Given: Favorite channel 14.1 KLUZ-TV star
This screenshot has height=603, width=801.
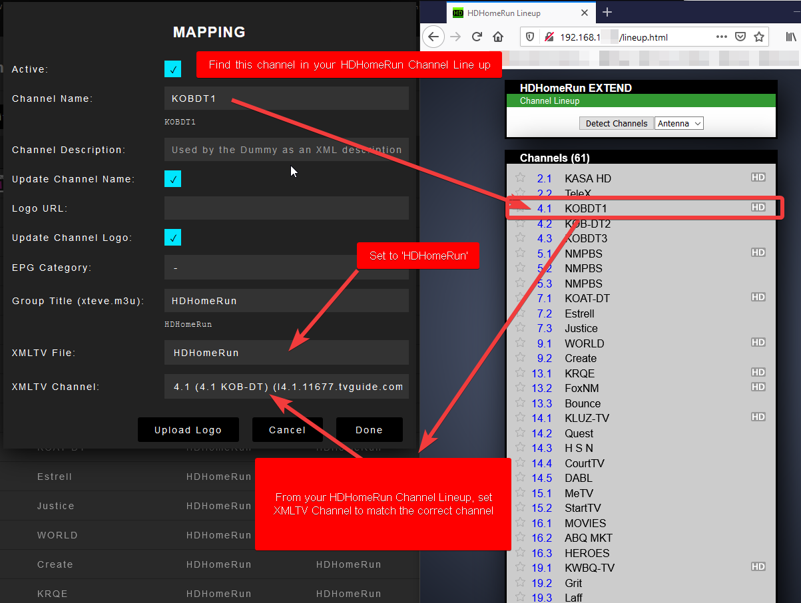Looking at the screenshot, I should [x=521, y=417].
